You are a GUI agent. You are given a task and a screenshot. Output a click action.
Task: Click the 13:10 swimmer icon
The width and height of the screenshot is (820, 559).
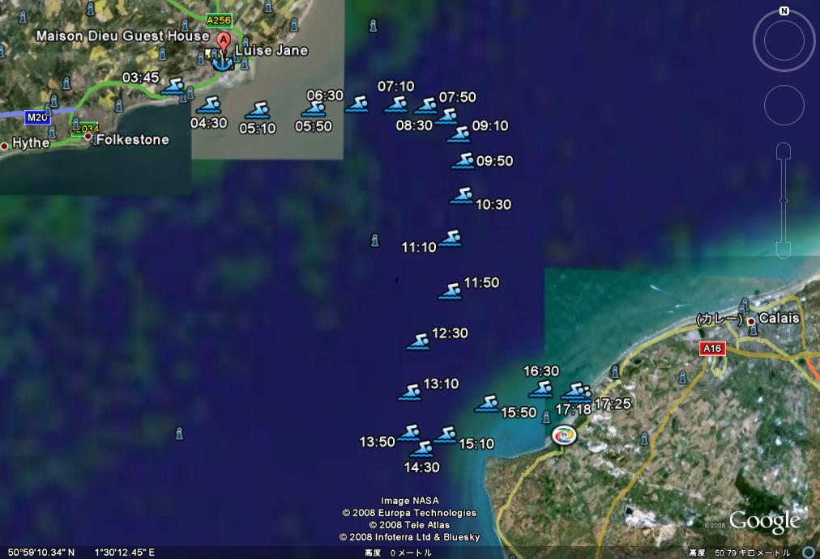(411, 392)
